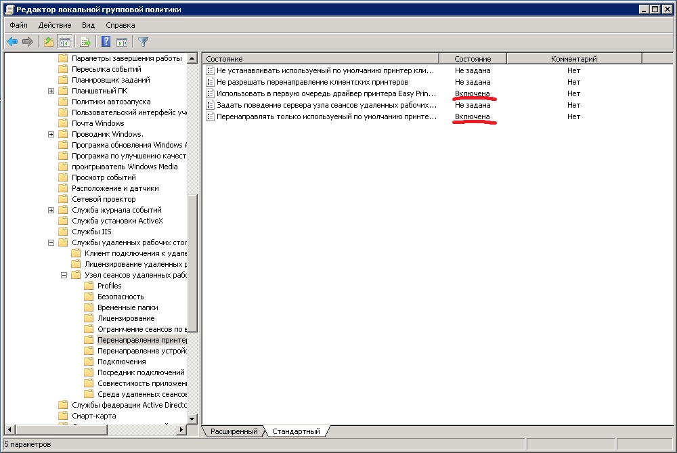The height and width of the screenshot is (453, 677).
Task: Click tree horizontal scrollbar right arrow
Action: [x=181, y=430]
